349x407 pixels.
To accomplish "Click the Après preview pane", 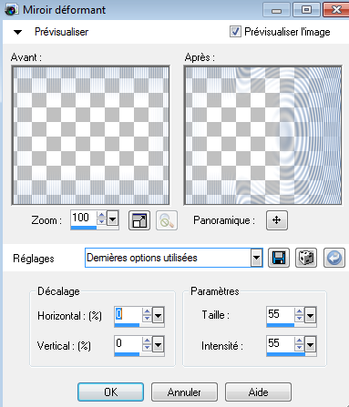I will tap(263, 136).
